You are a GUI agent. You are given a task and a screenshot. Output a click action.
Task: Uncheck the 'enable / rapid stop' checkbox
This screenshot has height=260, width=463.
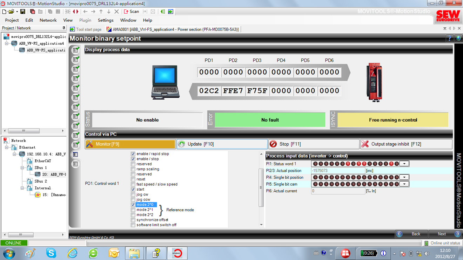(x=133, y=154)
